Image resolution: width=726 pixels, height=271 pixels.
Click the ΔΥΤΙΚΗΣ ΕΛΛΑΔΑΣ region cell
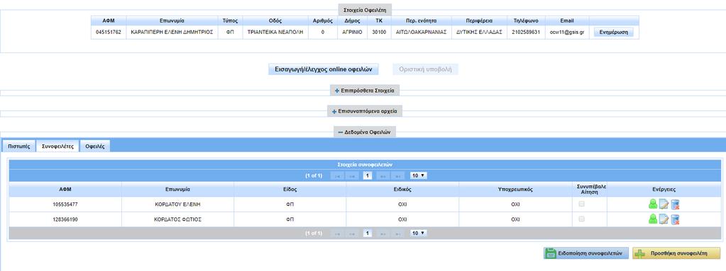pyautogui.click(x=479, y=33)
